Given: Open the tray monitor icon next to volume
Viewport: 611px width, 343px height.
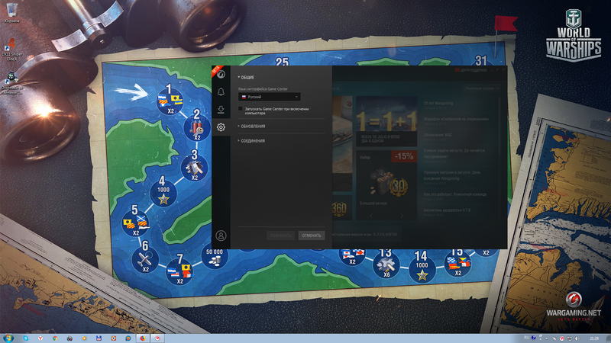Looking at the screenshot, I should pos(569,338).
